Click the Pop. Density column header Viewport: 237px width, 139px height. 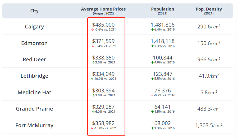(x=209, y=9)
